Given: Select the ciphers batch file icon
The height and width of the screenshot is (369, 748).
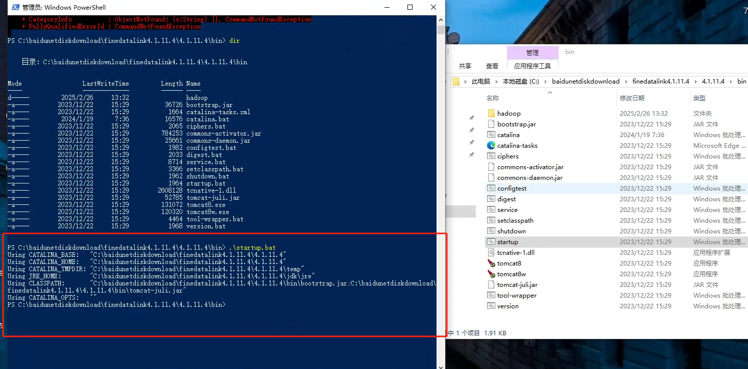Looking at the screenshot, I should pyautogui.click(x=491, y=156).
